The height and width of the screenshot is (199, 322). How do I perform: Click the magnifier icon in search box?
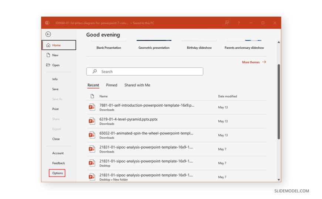(x=95, y=72)
